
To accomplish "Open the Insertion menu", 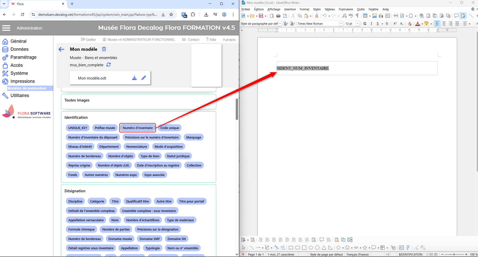I will click(290, 9).
